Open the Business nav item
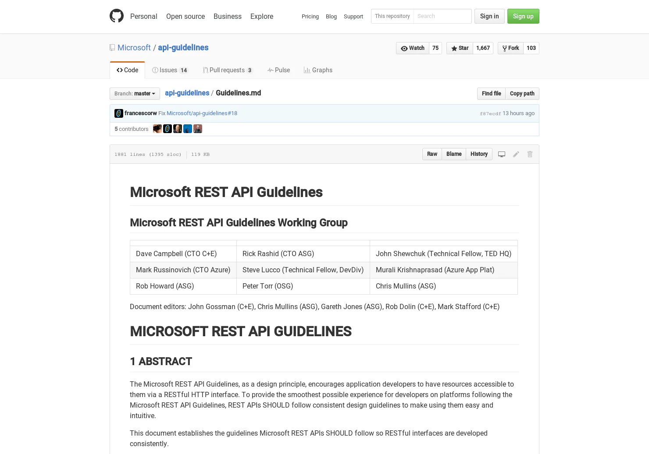Screen dimensions: 649x454 point(228,16)
